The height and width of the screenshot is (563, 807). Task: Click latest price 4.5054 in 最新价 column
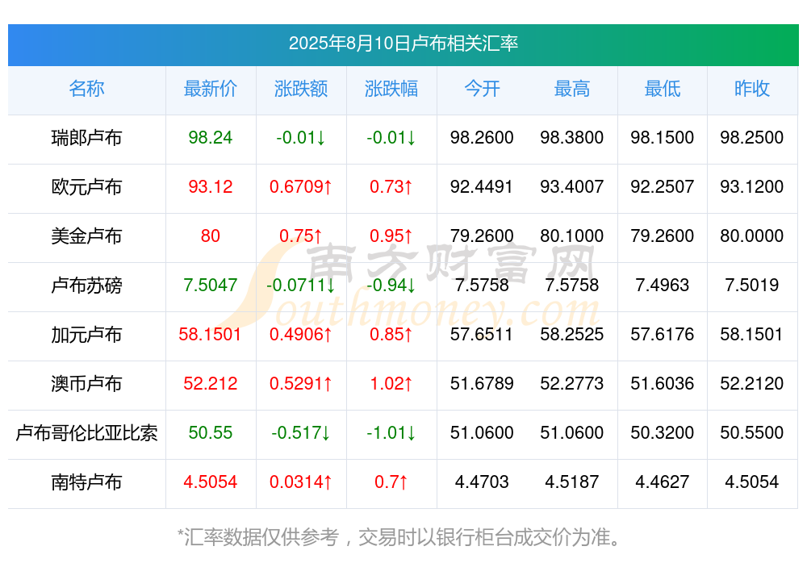point(211,482)
